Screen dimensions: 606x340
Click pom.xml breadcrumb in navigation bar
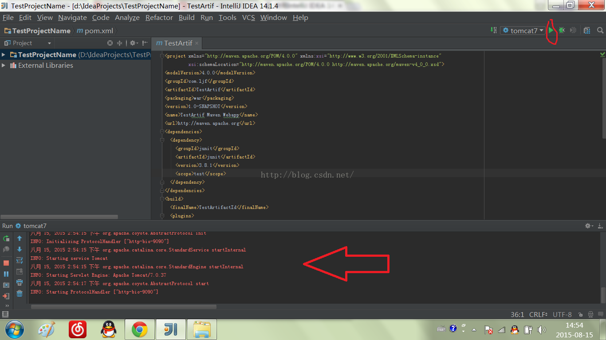(x=95, y=31)
